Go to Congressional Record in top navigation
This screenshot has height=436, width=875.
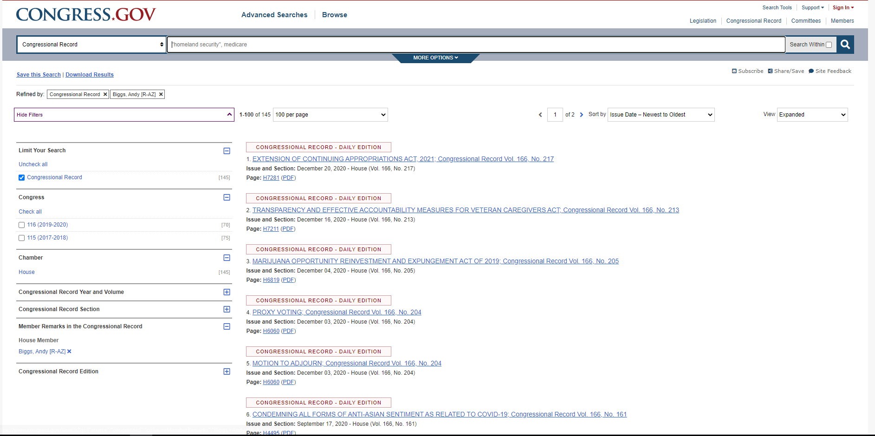(754, 21)
